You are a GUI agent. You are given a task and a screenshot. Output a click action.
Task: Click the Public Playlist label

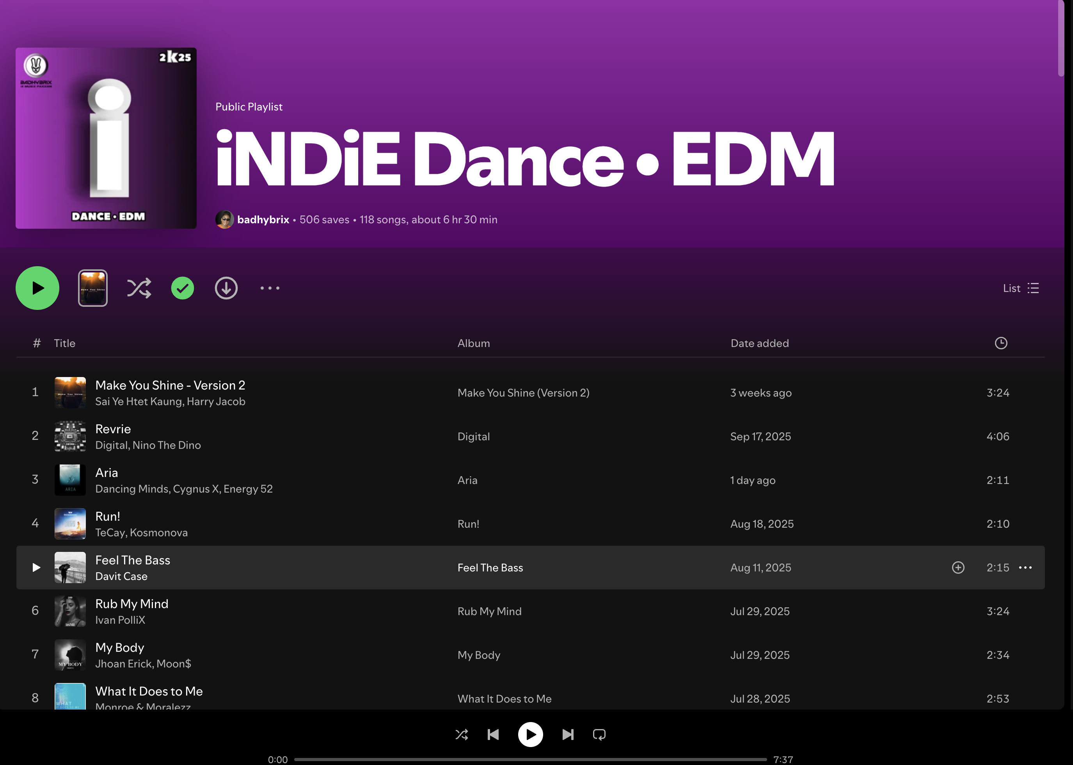249,107
